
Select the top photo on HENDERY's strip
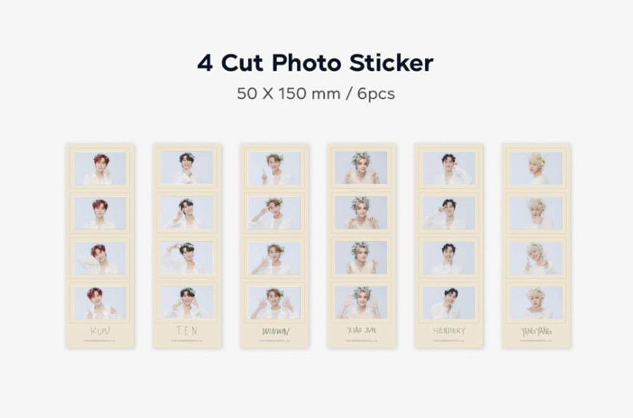(x=449, y=168)
